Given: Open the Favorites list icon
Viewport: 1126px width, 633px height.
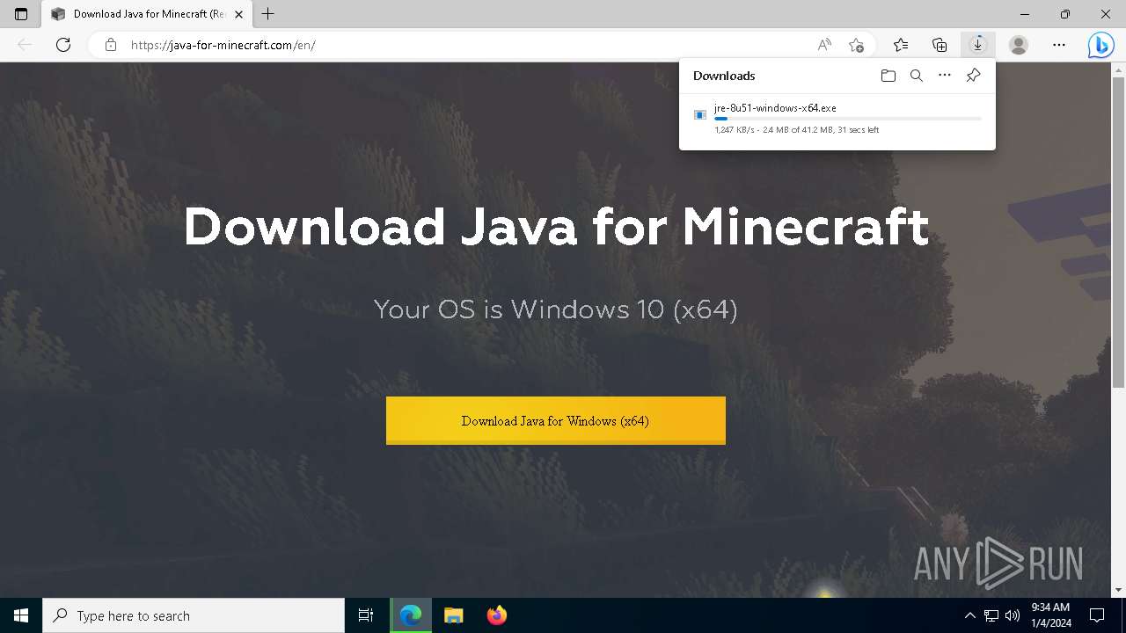Looking at the screenshot, I should point(901,45).
